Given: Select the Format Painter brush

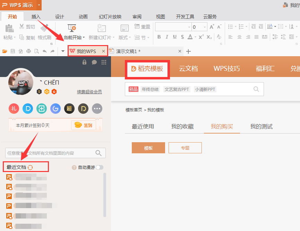Looking at the screenshot, I should click(44, 28).
